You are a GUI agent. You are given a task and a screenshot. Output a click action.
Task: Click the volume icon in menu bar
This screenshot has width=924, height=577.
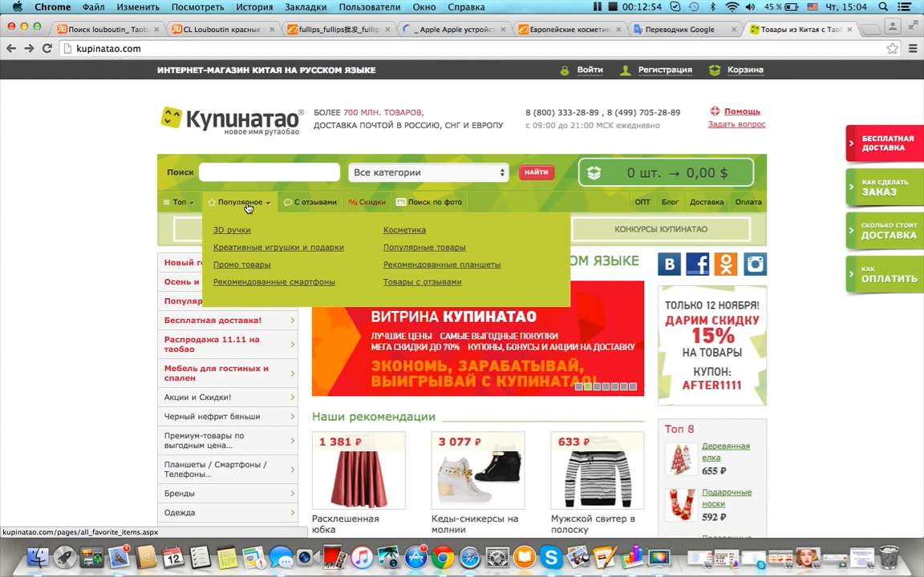point(750,7)
